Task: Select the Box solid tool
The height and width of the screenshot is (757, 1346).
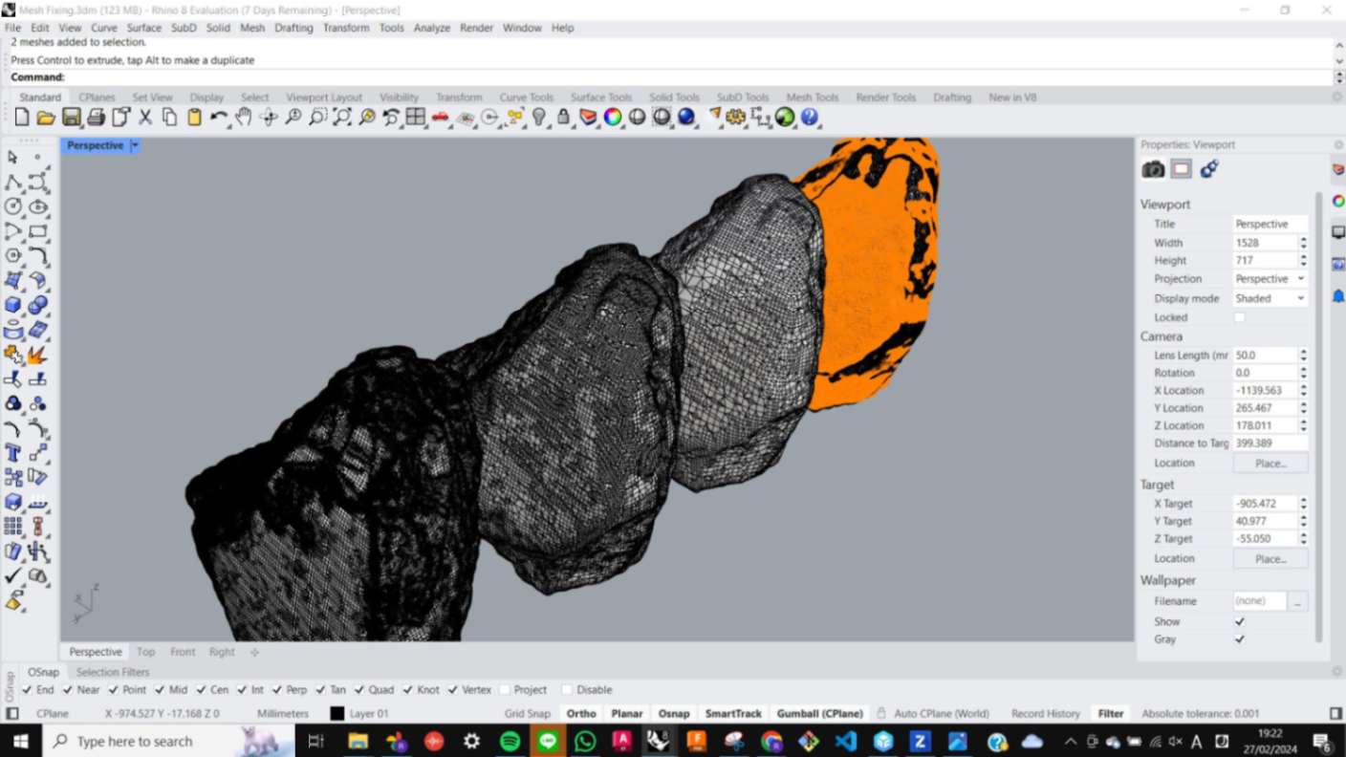Action: click(13, 305)
